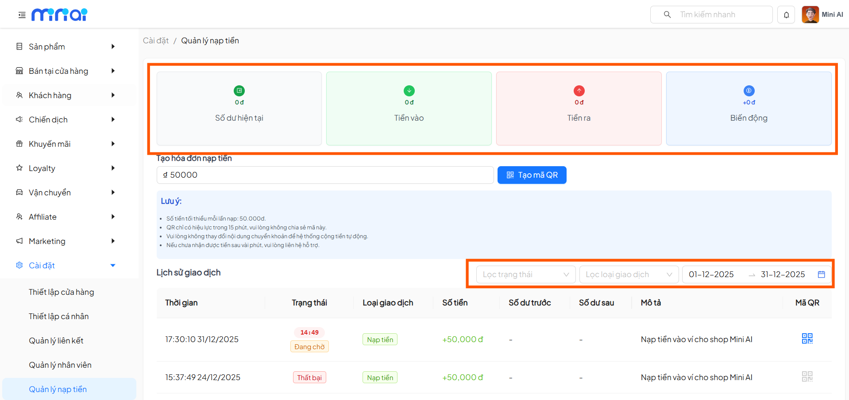849x400 pixels.
Task: Open the Khách hàng sidebar menu
Action: point(50,95)
